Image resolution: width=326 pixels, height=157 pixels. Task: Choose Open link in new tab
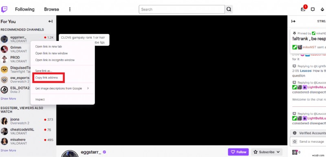[x=63, y=46]
